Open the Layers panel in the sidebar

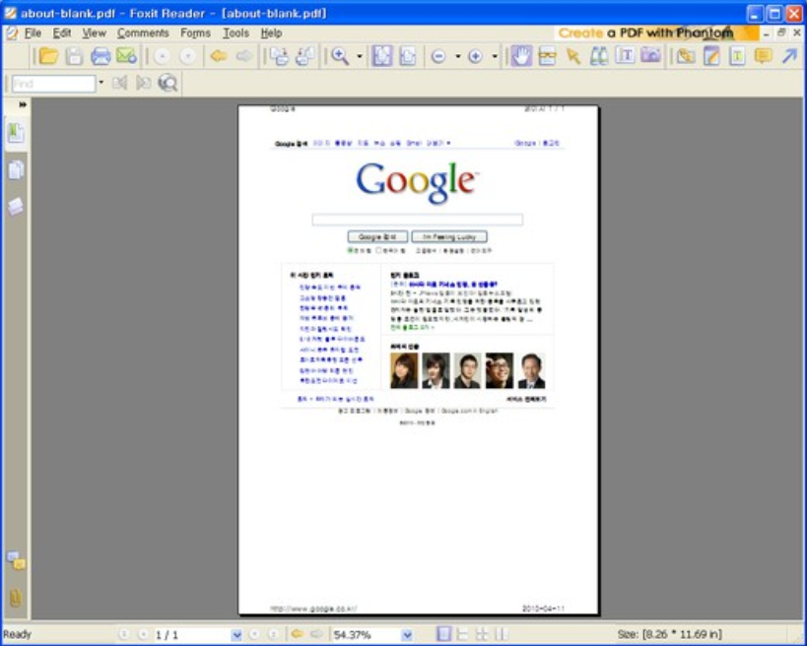pos(16,206)
